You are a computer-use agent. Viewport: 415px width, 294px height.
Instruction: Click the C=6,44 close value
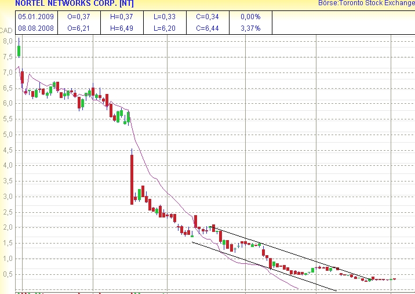pyautogui.click(x=208, y=27)
